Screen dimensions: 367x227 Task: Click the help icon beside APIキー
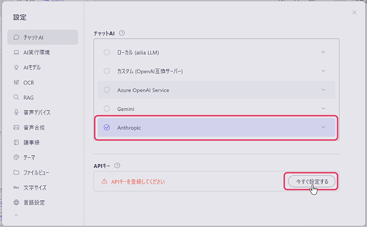tap(117, 166)
